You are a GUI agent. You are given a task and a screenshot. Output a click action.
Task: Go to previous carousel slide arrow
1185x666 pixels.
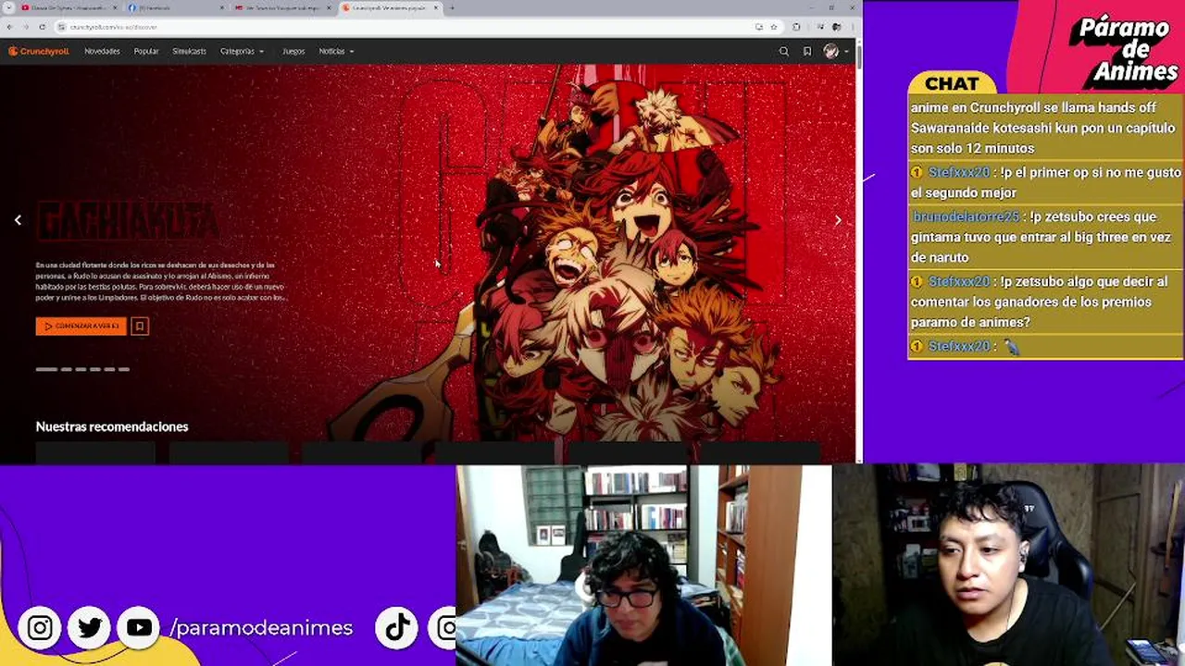click(x=18, y=220)
